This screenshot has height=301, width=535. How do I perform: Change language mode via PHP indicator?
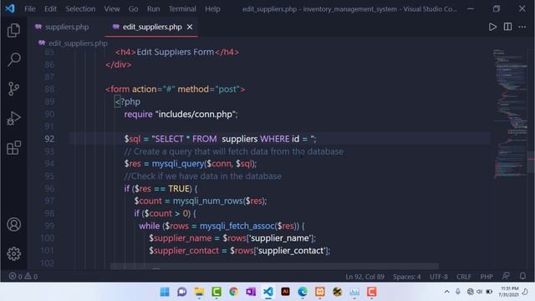(487, 277)
